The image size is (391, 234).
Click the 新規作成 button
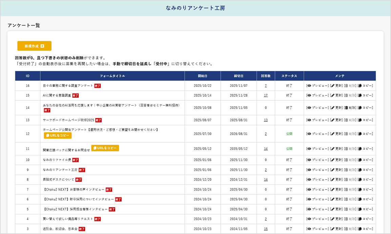pyautogui.click(x=34, y=46)
